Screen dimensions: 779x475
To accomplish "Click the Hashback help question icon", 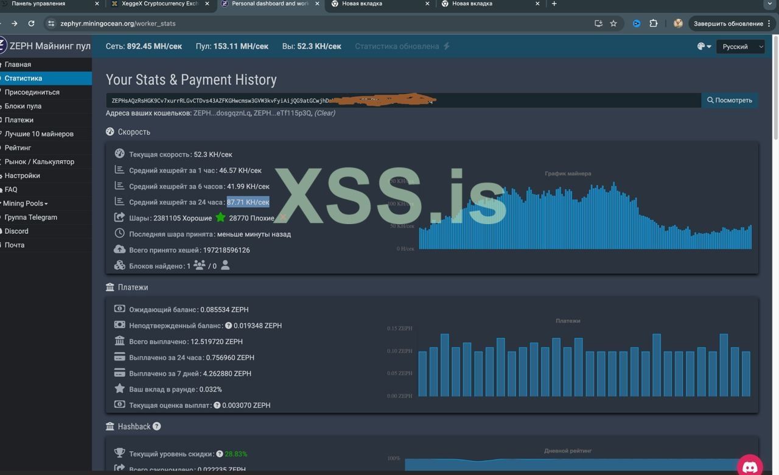I will [156, 426].
